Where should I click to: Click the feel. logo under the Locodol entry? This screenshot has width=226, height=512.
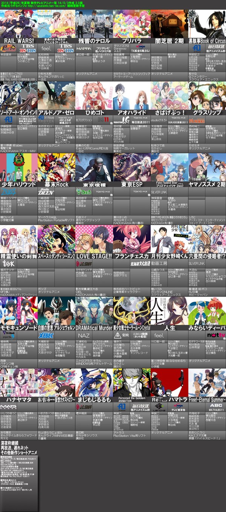[x=46, y=49]
